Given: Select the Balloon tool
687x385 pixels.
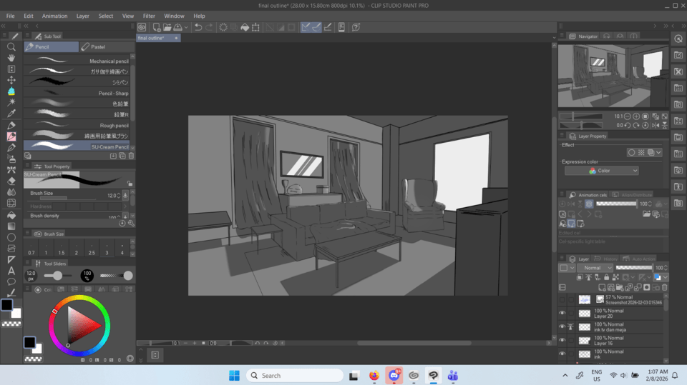Looking at the screenshot, I should [11, 281].
